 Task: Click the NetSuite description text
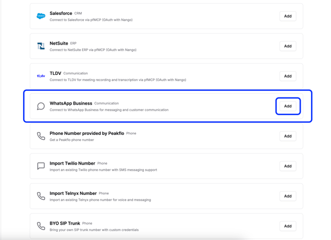pos(93,50)
